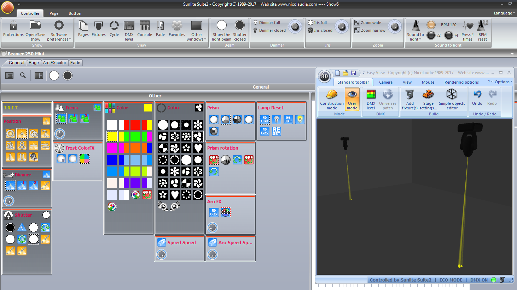Click the dark circle beam-off button
Screen dimensions: 517x290
click(x=68, y=75)
